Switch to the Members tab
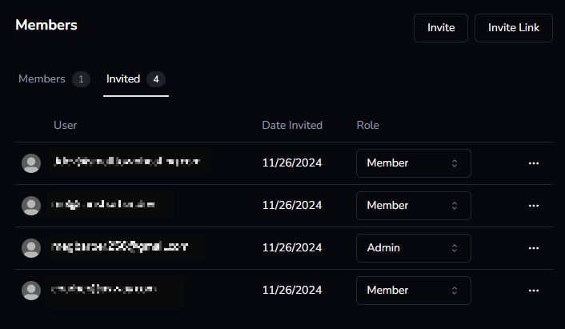This screenshot has height=329, width=565. coord(54,79)
